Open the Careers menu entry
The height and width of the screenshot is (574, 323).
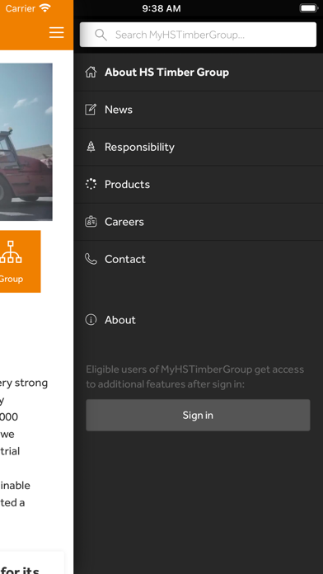[199, 222]
